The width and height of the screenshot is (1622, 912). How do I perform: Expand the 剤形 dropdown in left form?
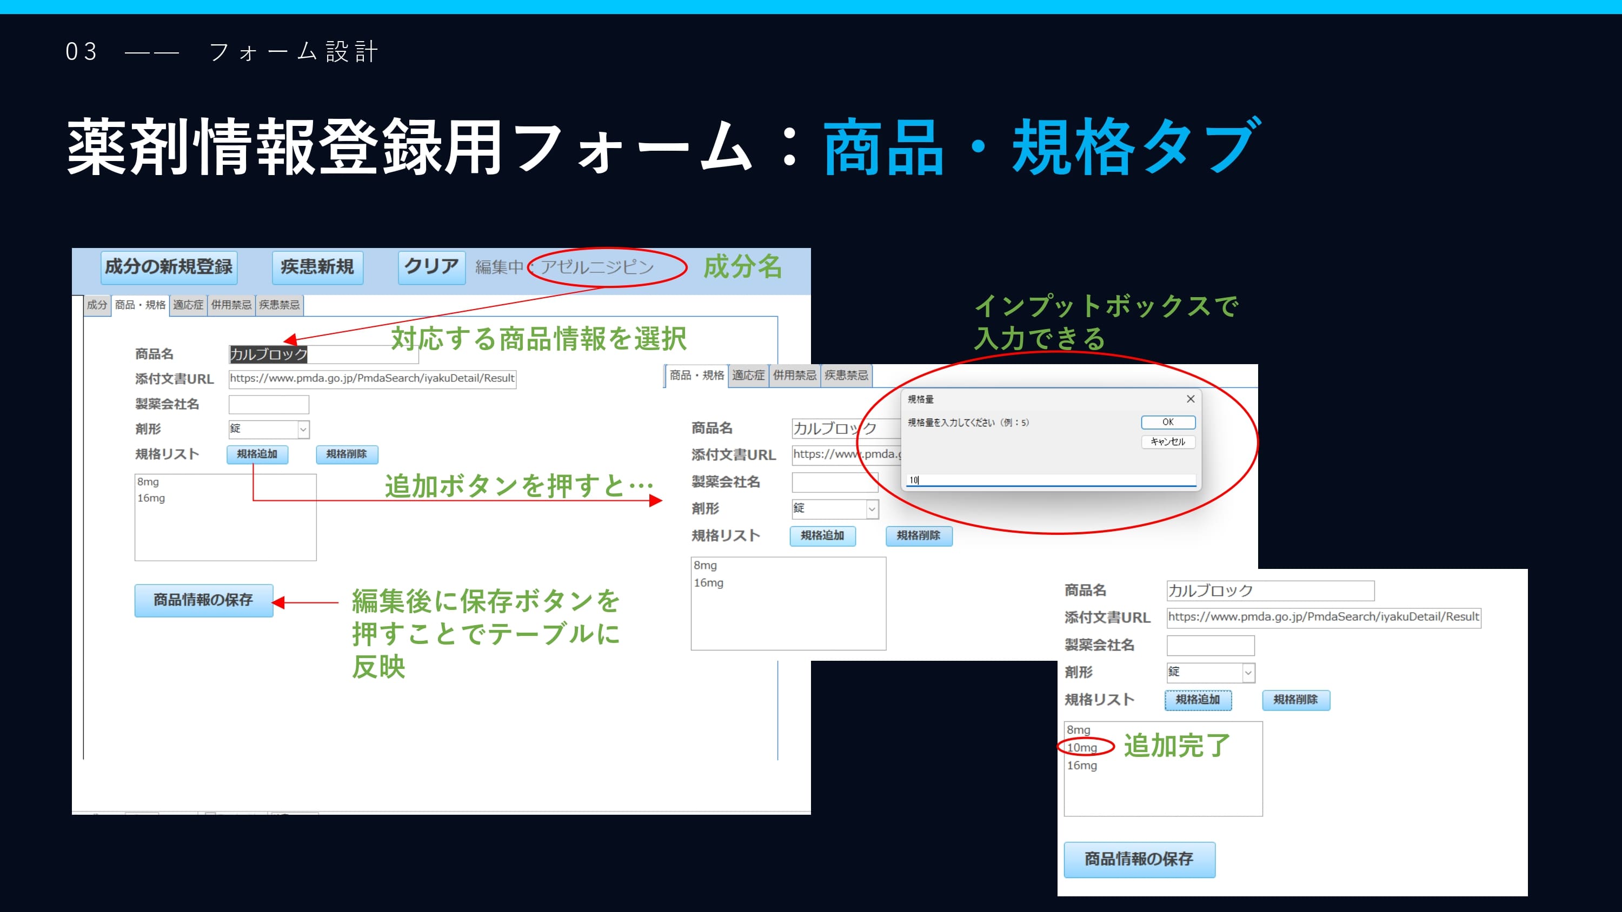coord(303,429)
